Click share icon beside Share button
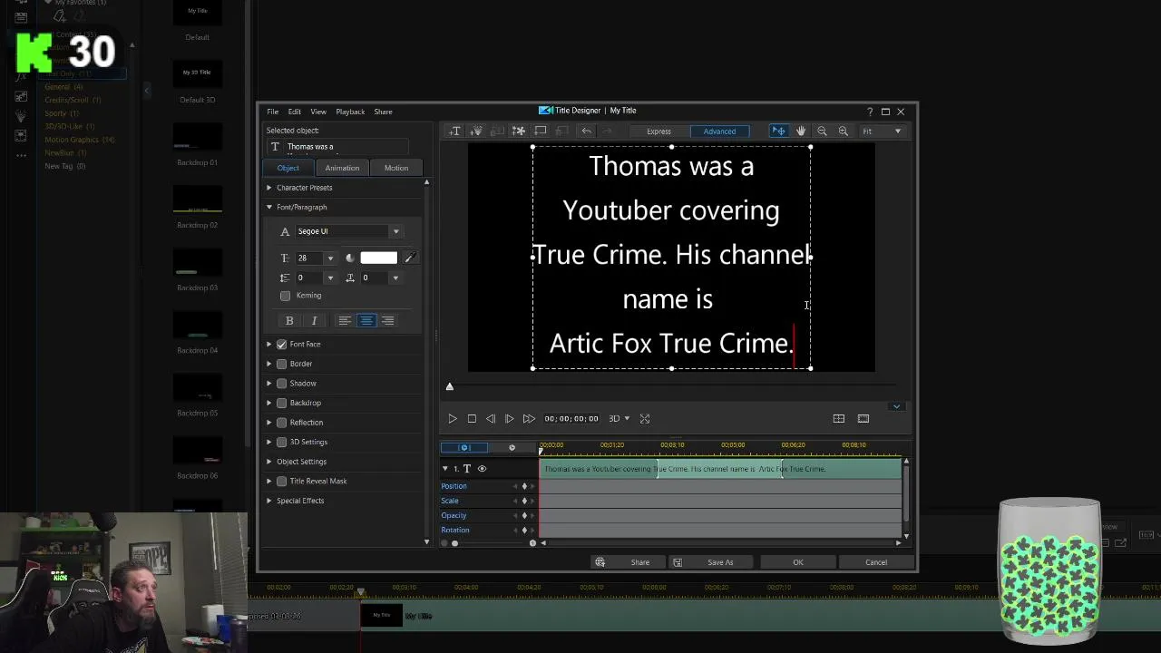The image size is (1161, 653). 600,562
